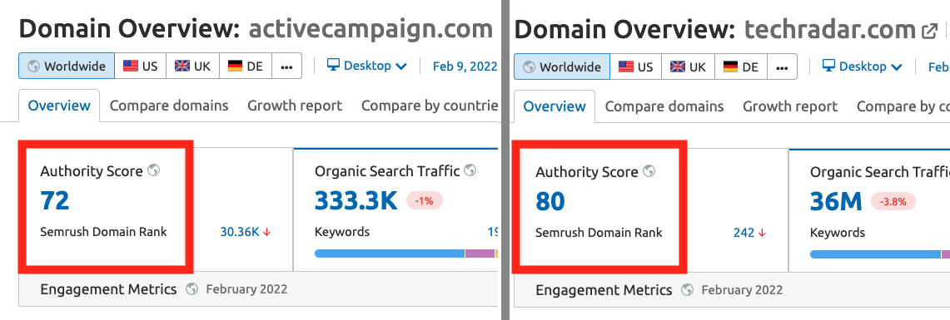
Task: Click globe icon beside activecampaign.com Organic Search Traffic
Action: coord(470,170)
